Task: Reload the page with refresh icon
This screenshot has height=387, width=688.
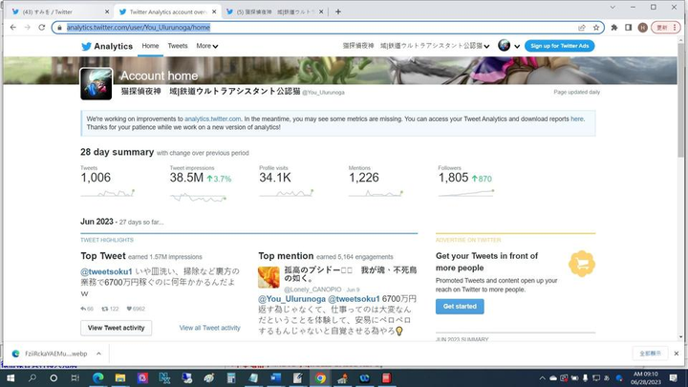Action: click(x=42, y=27)
